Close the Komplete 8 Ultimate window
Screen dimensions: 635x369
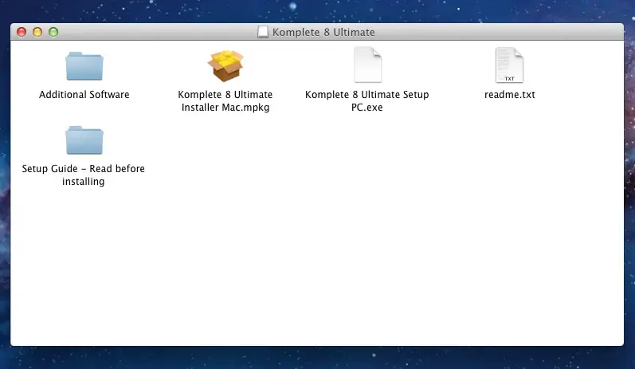tap(22, 32)
